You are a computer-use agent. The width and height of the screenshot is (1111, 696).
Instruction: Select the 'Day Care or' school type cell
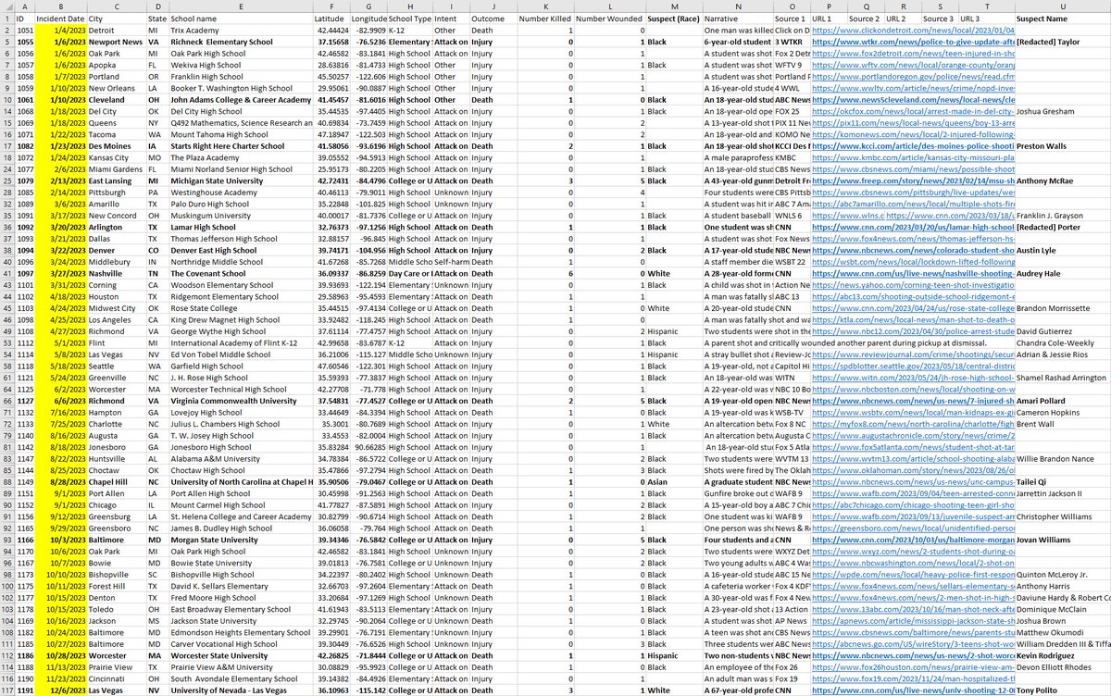410,274
